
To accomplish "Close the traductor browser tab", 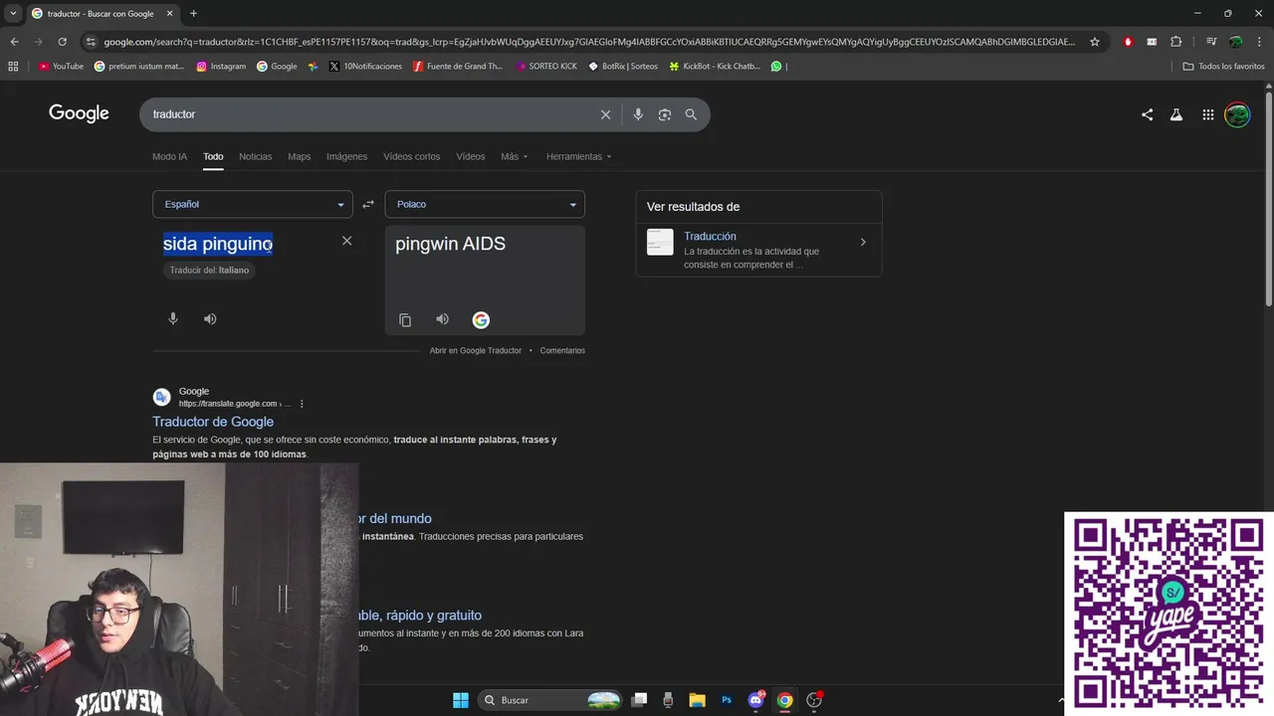I will tap(169, 14).
